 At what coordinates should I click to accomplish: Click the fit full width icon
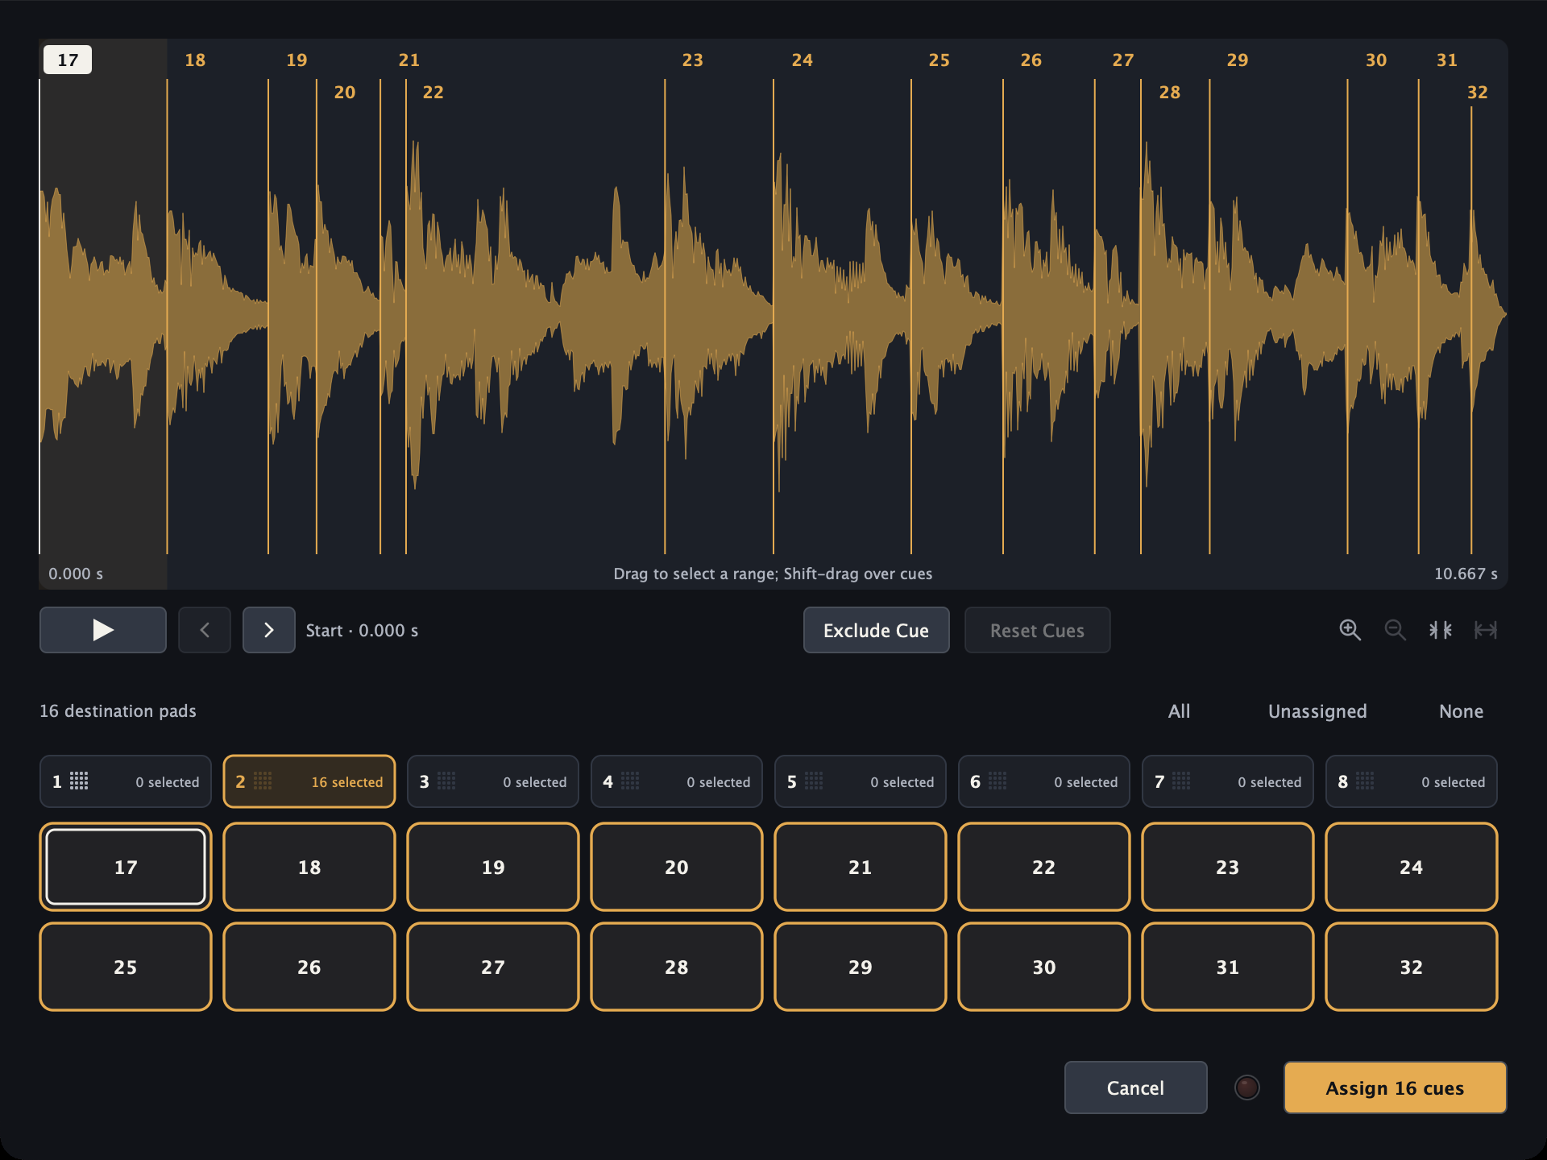tap(1486, 630)
